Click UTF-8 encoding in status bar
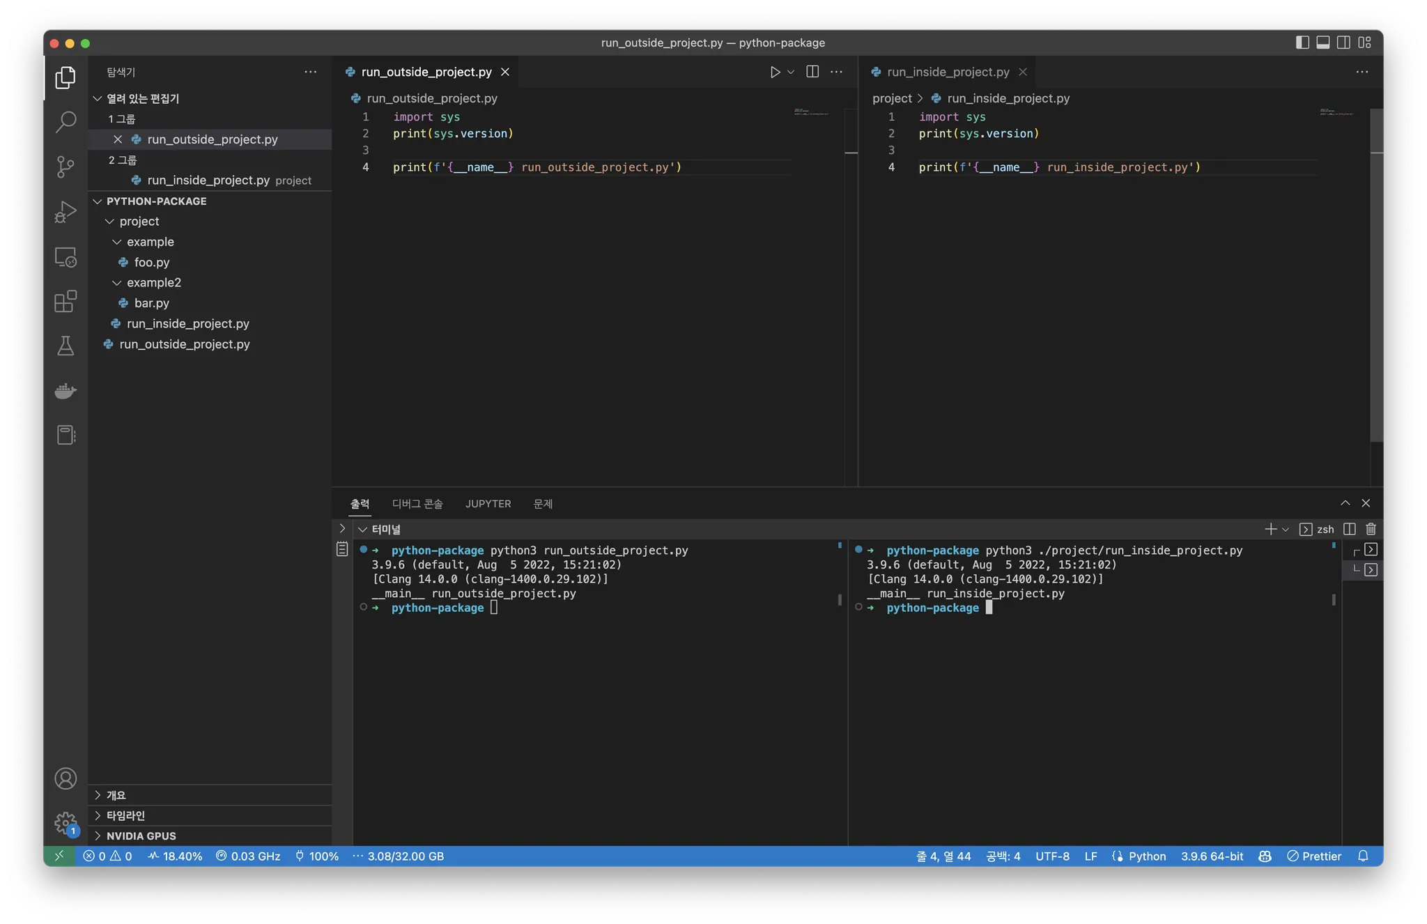The width and height of the screenshot is (1427, 924). click(1051, 856)
